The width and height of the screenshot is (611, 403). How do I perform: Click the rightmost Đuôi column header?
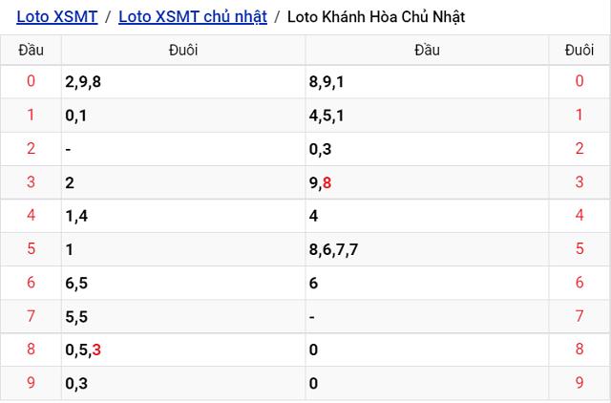tap(579, 51)
